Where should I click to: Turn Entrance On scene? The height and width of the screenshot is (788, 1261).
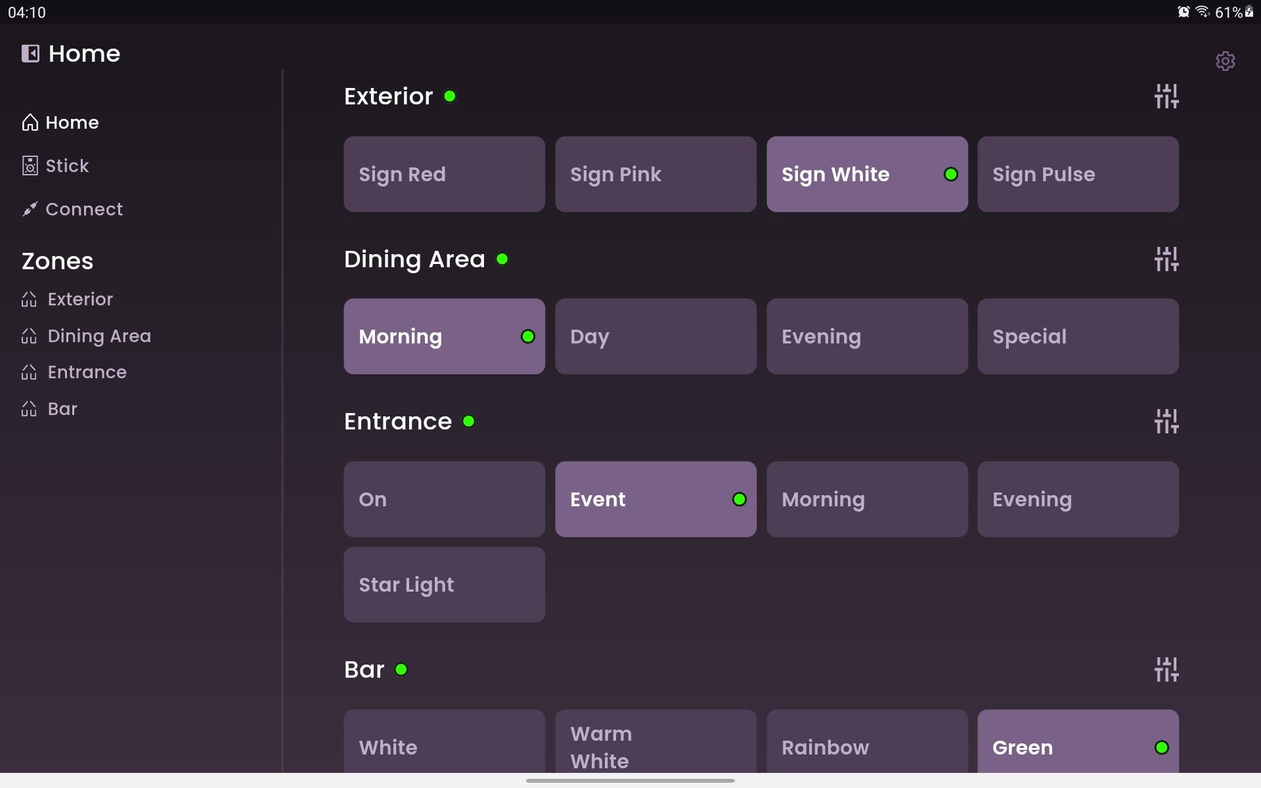click(444, 499)
